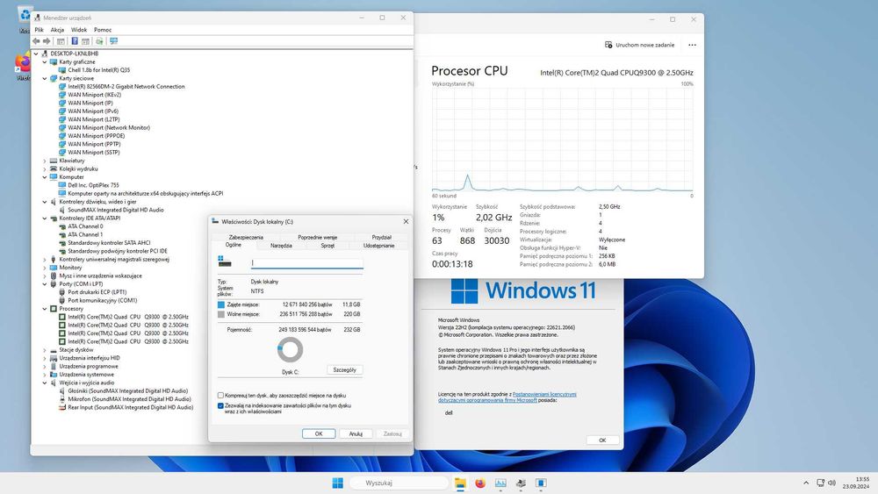The height and width of the screenshot is (494, 878).
Task: Click the gray 'Wolne miejsce' color swatch
Action: tap(220, 314)
